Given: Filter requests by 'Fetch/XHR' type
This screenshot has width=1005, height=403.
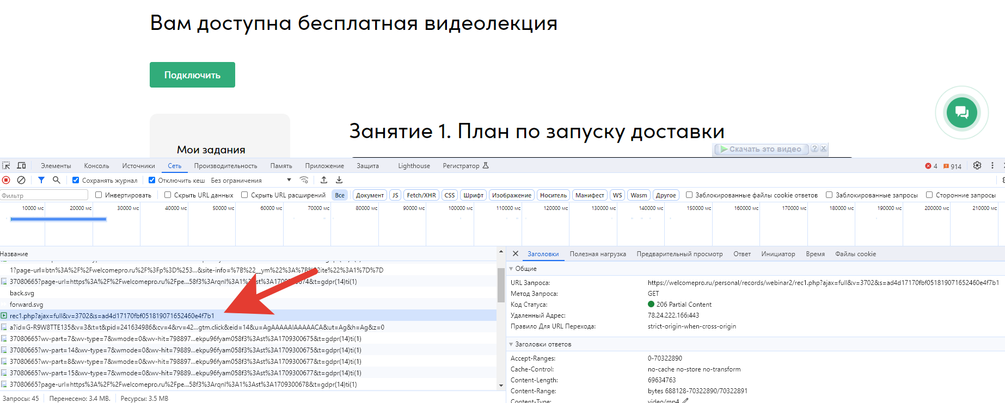Looking at the screenshot, I should tap(421, 195).
